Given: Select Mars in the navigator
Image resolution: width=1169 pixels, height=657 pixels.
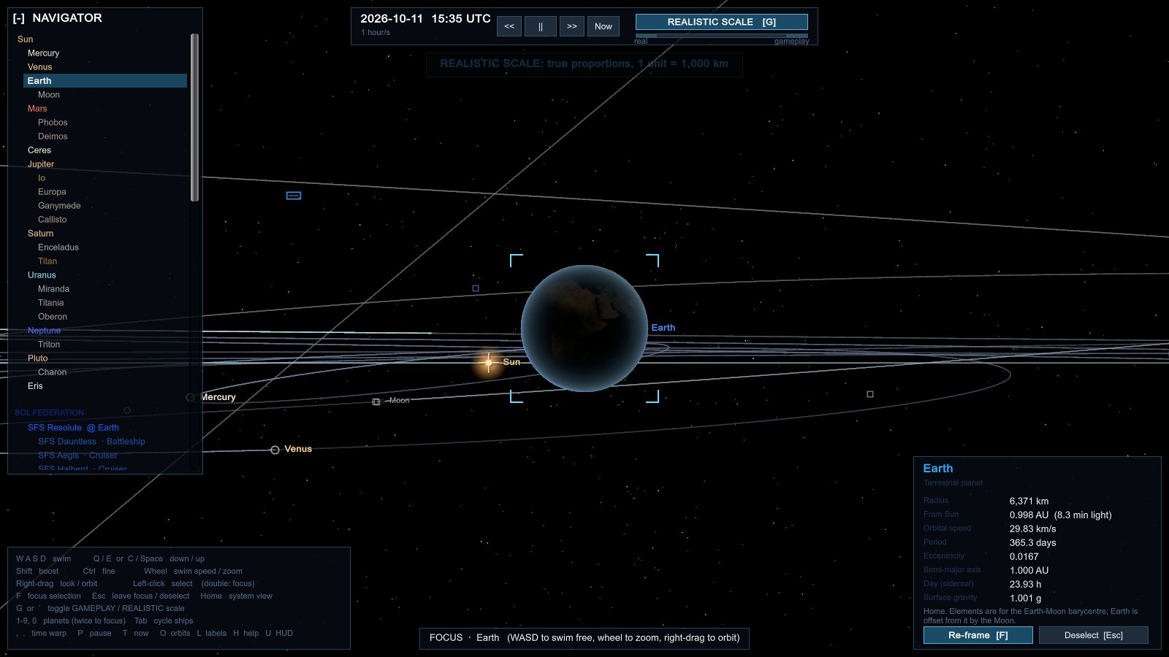Looking at the screenshot, I should tap(37, 109).
